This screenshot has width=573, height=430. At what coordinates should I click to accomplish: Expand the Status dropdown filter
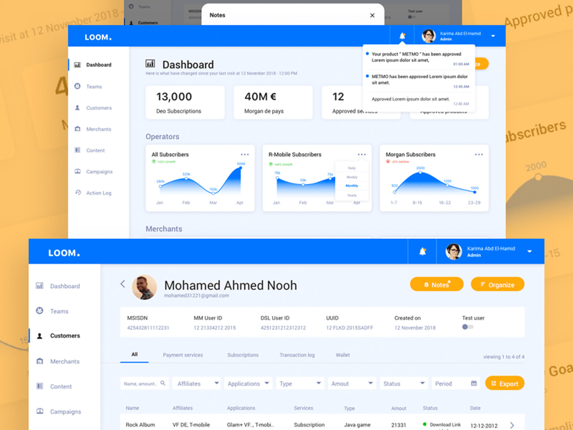404,383
